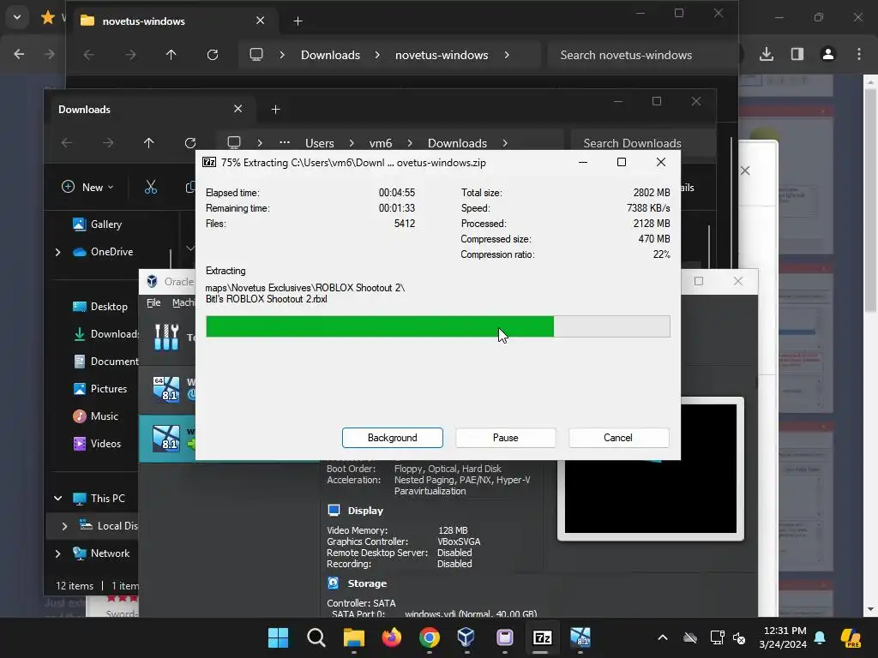The width and height of the screenshot is (878, 658).
Task: Open File Explorer from the taskbar
Action: pos(354,637)
